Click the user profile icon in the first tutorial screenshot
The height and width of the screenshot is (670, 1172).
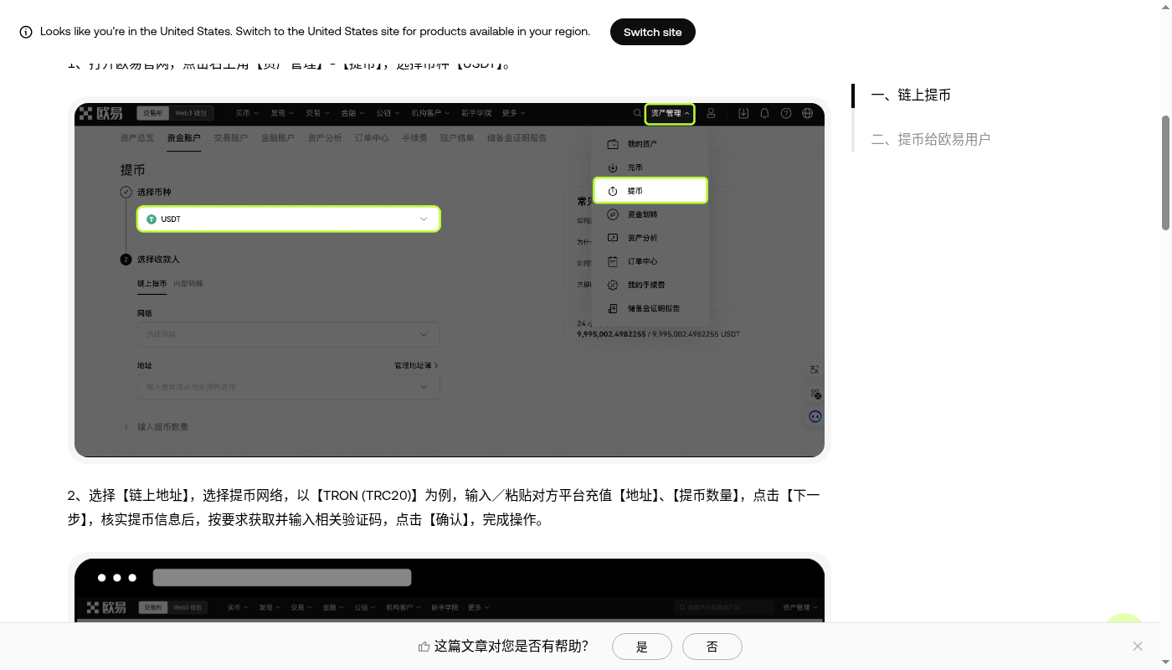click(711, 113)
